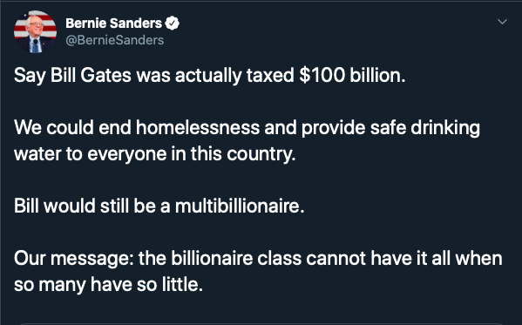Expand the tweet options chevron
This screenshot has height=325, width=522.
pos(502,22)
